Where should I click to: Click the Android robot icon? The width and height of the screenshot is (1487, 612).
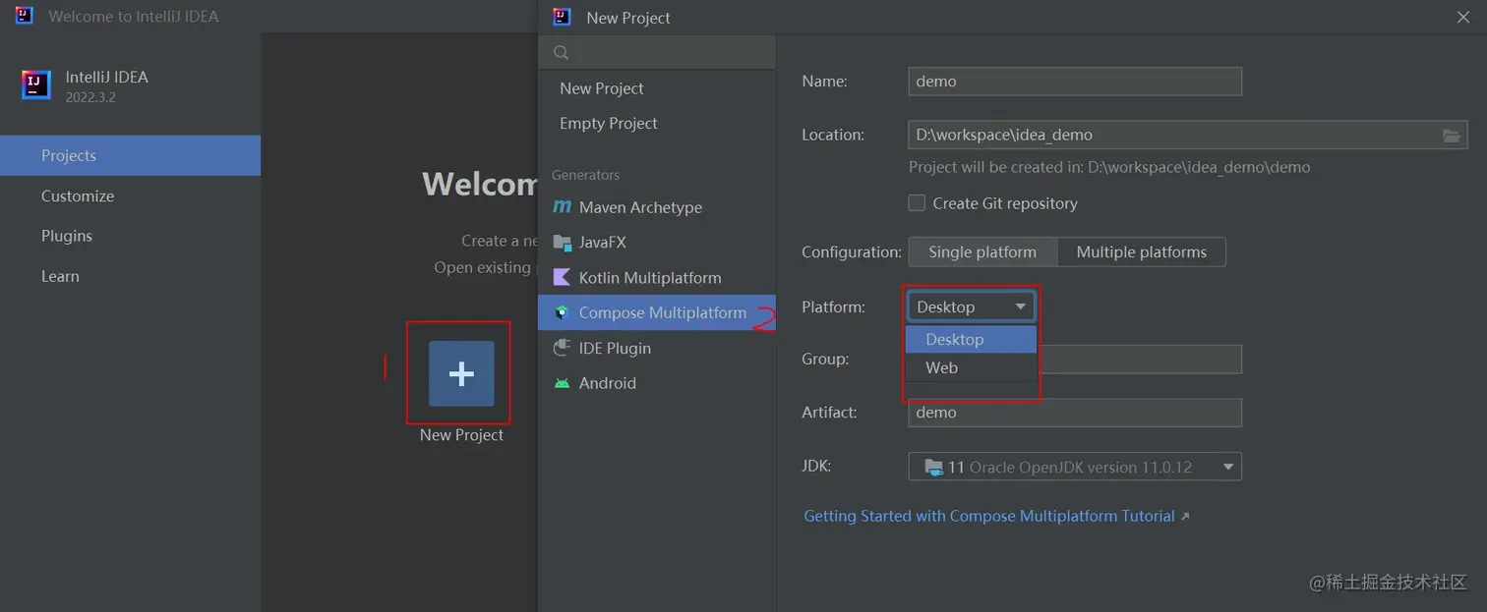(562, 383)
